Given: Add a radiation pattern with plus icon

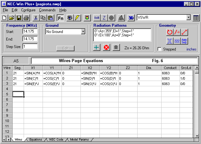Looking at the screenshot, I should (97, 48).
